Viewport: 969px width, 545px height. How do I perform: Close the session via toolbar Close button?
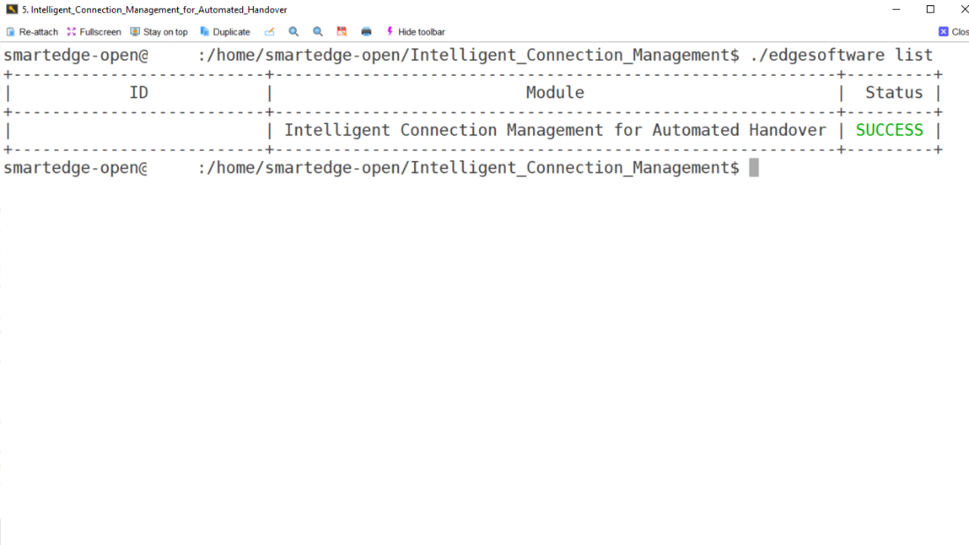[953, 32]
